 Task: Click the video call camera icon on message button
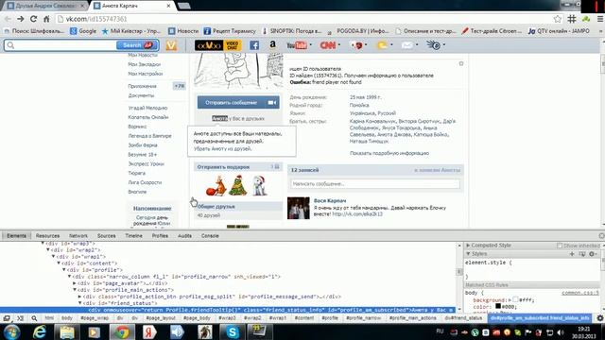pos(272,103)
